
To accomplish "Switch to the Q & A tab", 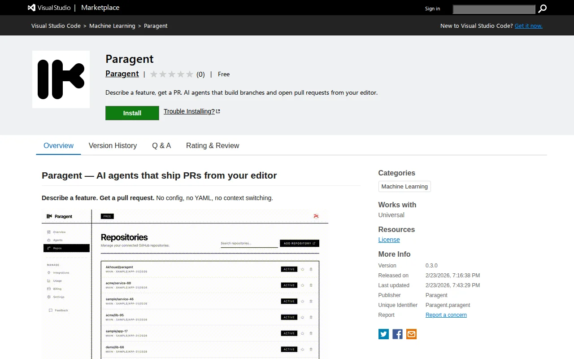I will tap(161, 146).
